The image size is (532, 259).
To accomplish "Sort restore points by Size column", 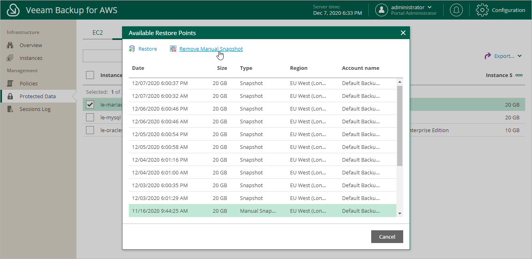I will coord(222,68).
